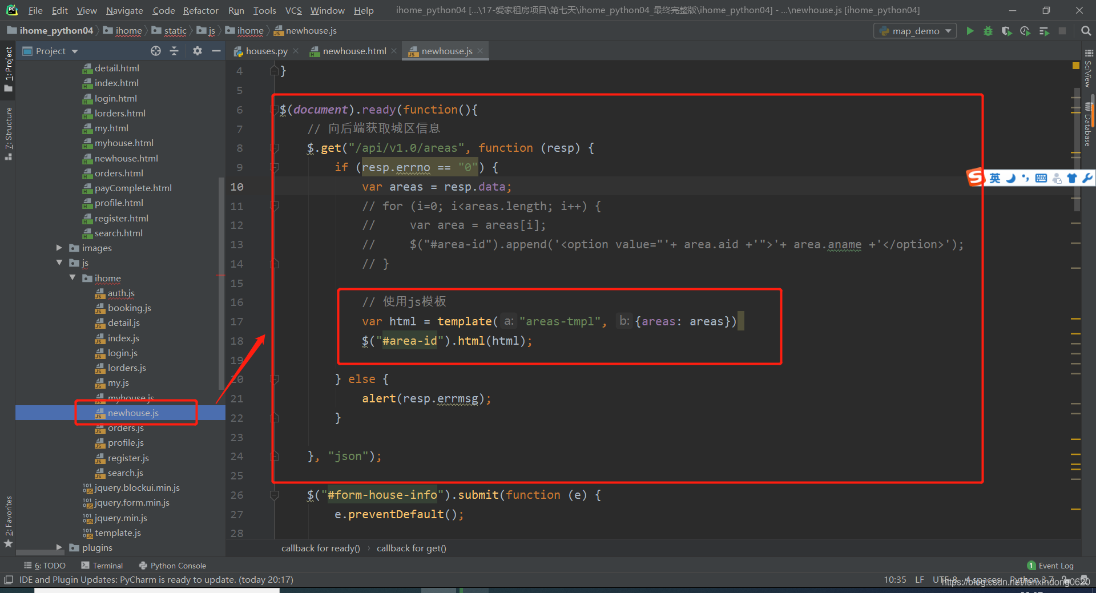
Task: Open the VCS menu
Action: 293,10
